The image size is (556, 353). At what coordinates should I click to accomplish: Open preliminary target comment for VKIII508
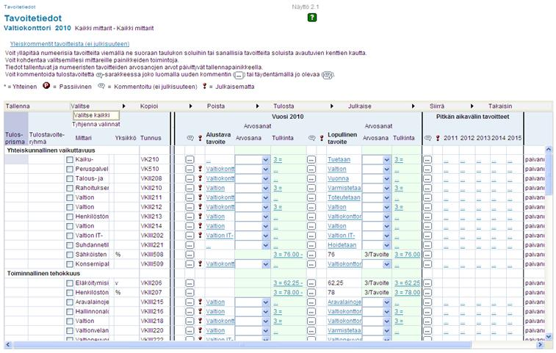click(x=189, y=255)
